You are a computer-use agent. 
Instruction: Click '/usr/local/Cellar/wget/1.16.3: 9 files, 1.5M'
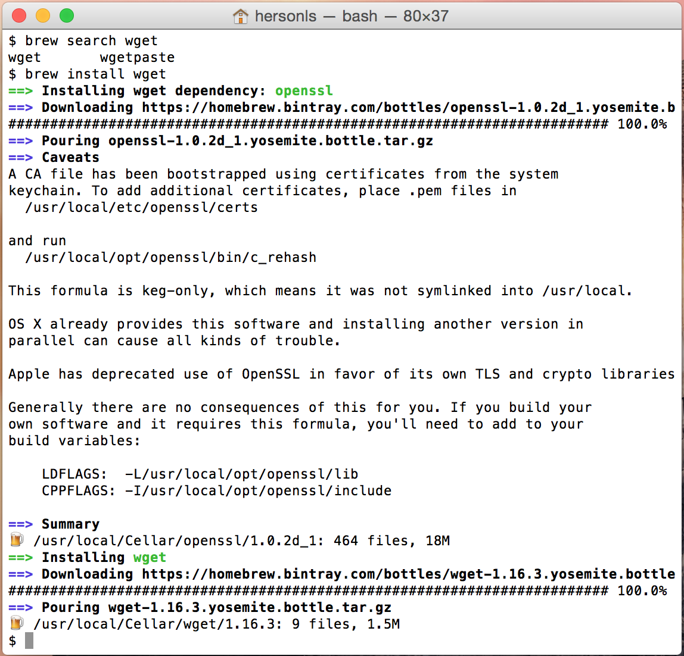tap(216, 624)
